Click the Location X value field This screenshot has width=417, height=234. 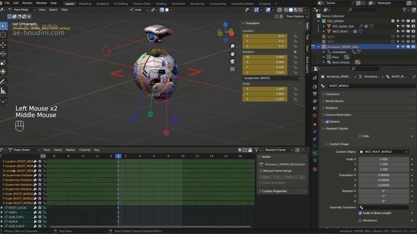pos(265,36)
